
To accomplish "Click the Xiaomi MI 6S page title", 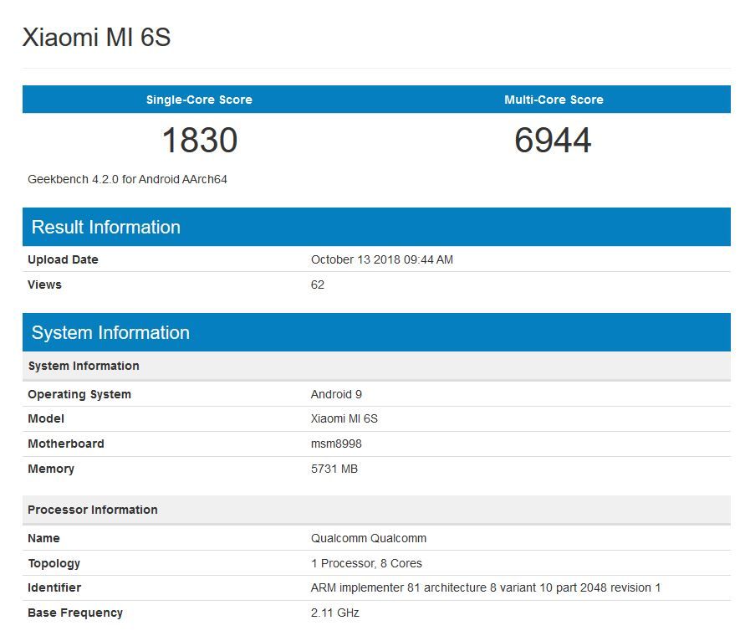I will click(x=96, y=37).
